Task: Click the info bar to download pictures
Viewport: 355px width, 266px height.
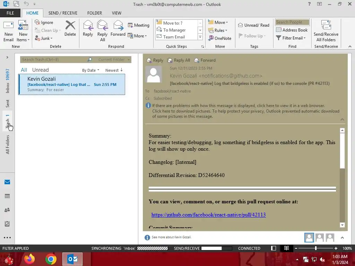Action: pyautogui.click(x=246, y=111)
